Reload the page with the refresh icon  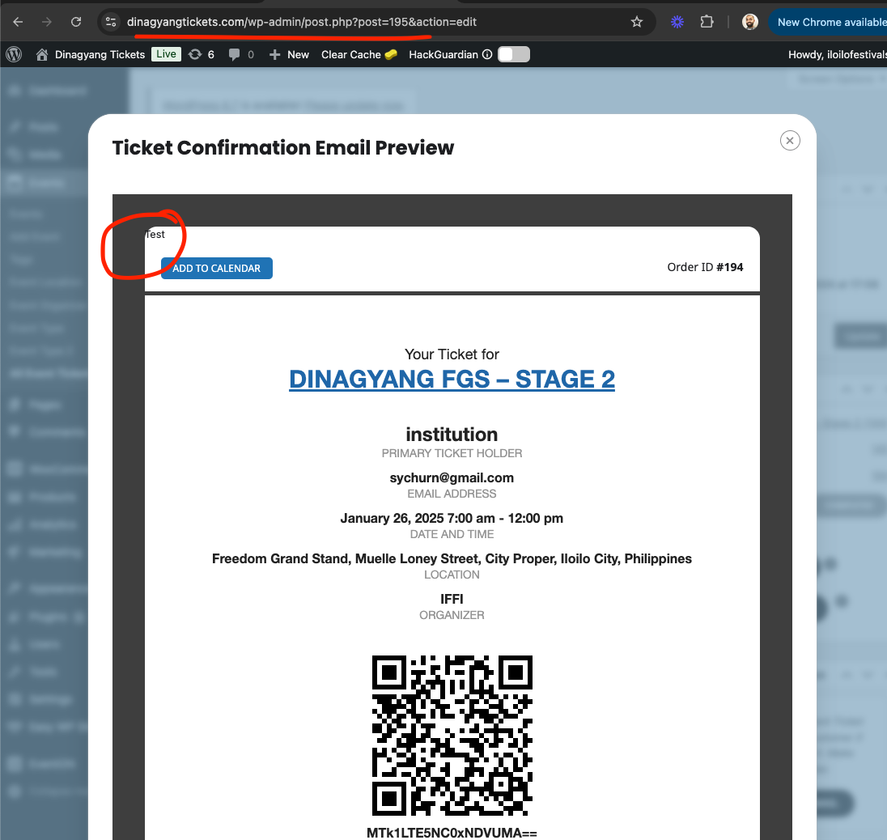[x=76, y=22]
